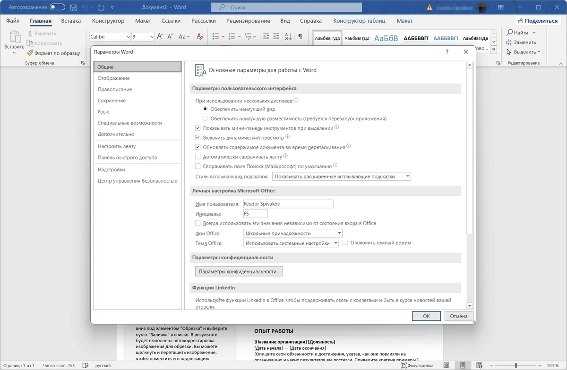The height and width of the screenshot is (370, 567).
Task: Click the Decrease Font Size icon
Action: point(170,36)
